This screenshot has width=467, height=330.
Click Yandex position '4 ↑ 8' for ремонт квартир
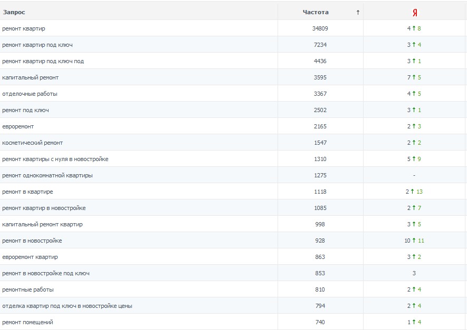[x=414, y=28]
